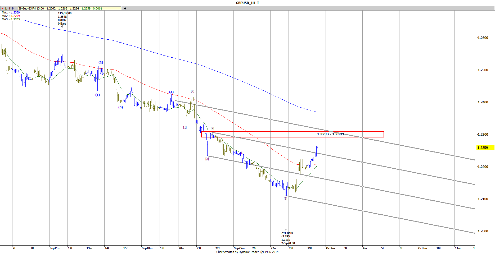
Task: Select the blue wave (4) label
Action: (x=172, y=92)
